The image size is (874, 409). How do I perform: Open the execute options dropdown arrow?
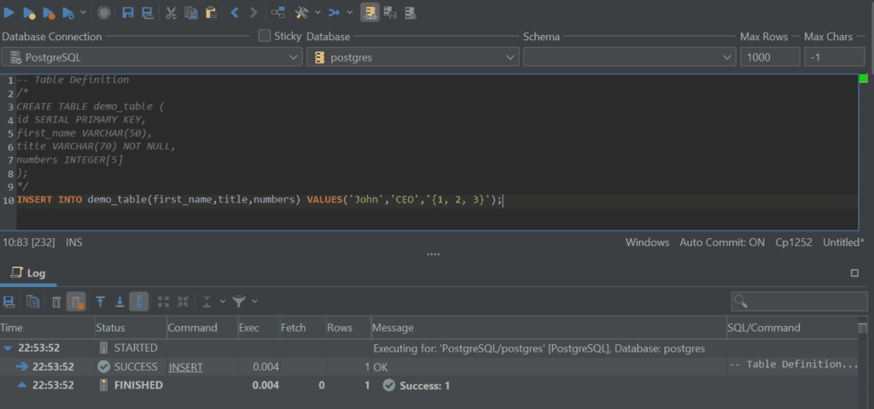(84, 12)
